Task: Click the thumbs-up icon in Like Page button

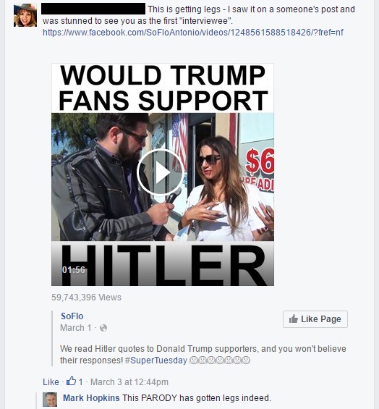Action: pyautogui.click(x=294, y=319)
